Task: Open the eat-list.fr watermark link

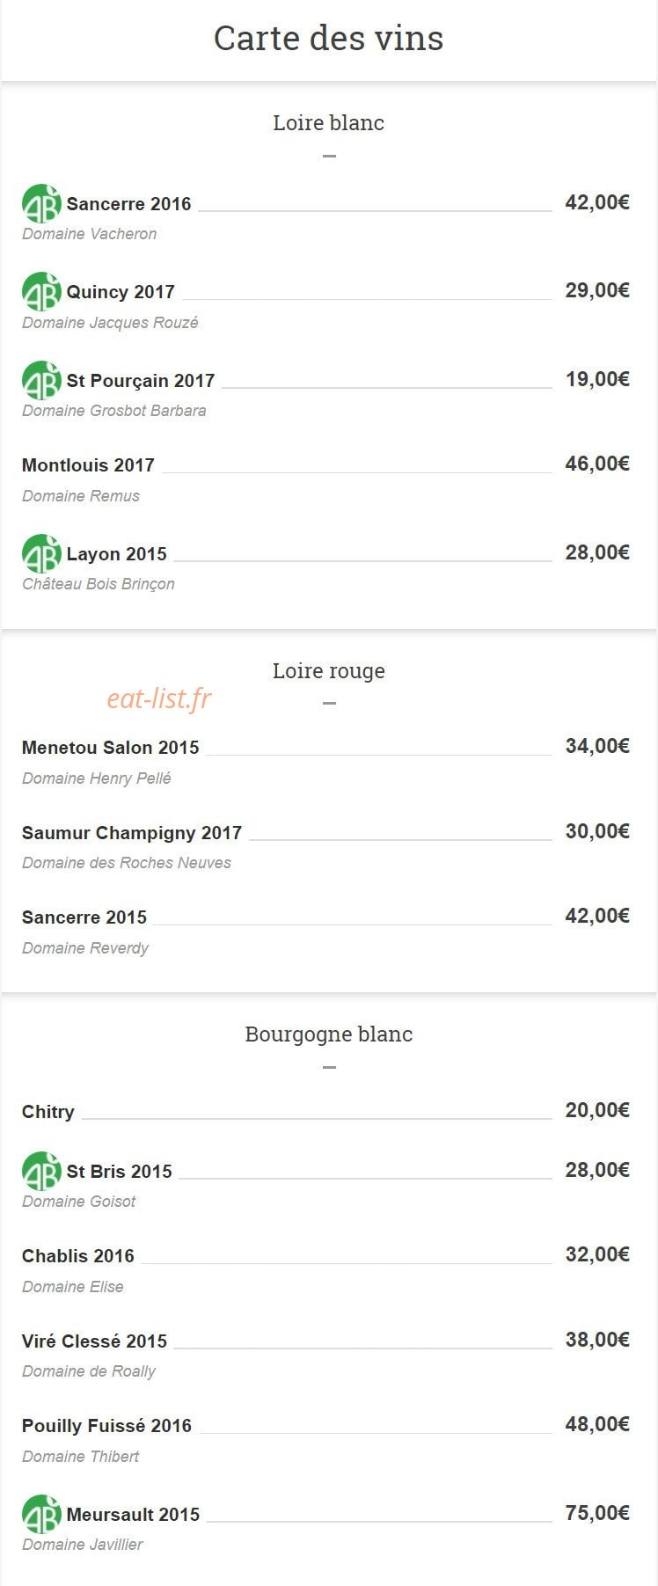Action: point(159,698)
